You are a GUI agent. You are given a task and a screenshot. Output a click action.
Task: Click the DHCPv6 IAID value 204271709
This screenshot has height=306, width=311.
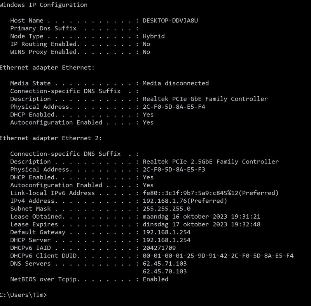coord(159,248)
